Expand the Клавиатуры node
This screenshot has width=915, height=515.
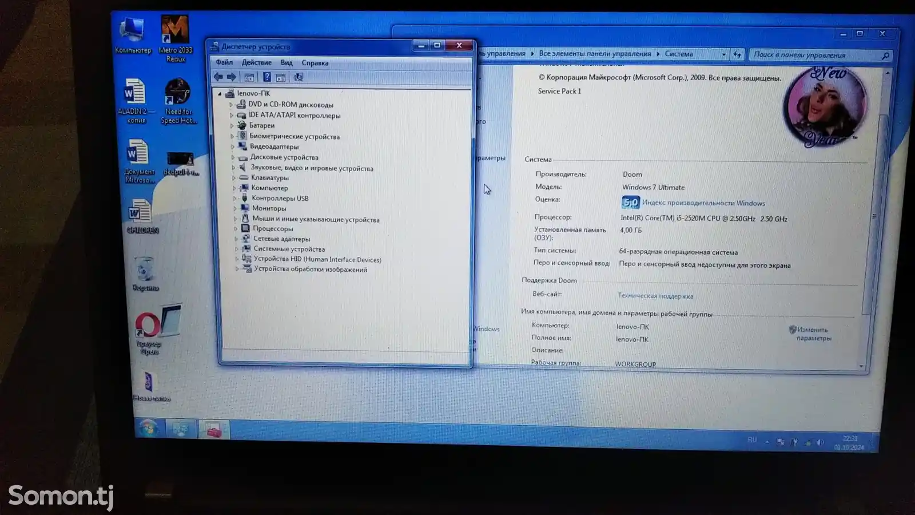click(x=234, y=178)
